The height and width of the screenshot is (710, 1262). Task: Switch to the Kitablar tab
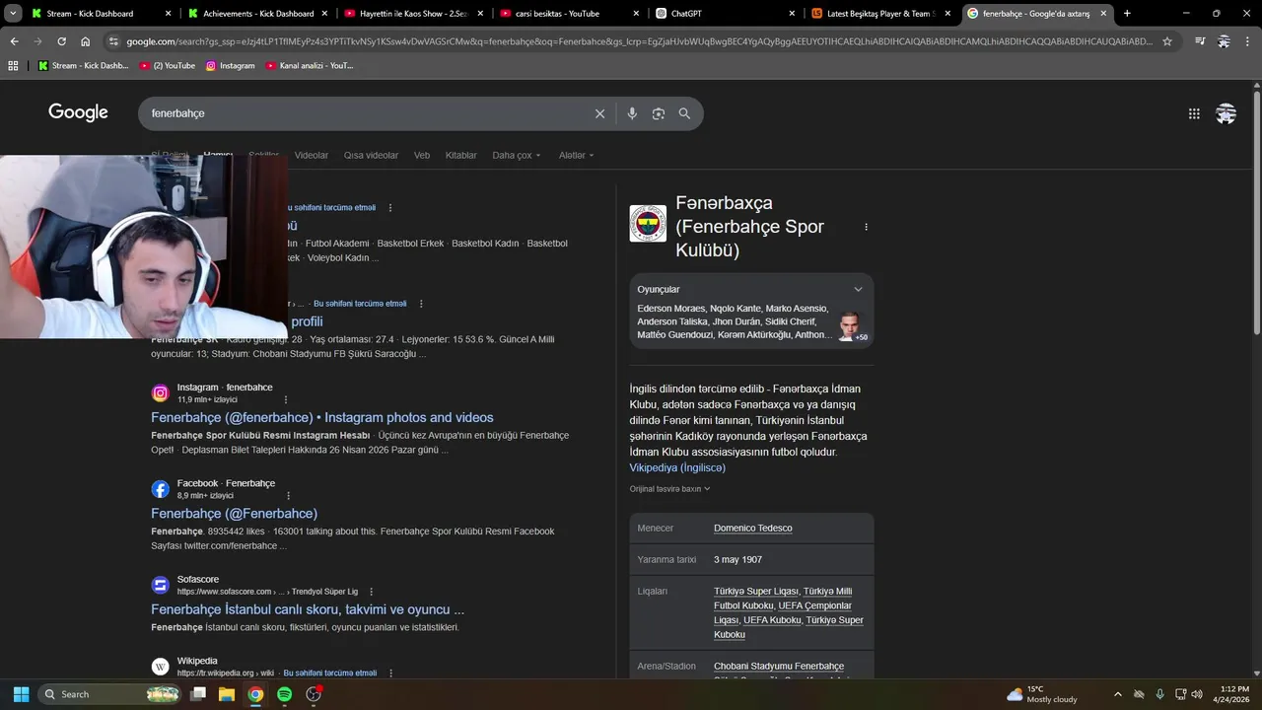pyautogui.click(x=460, y=156)
